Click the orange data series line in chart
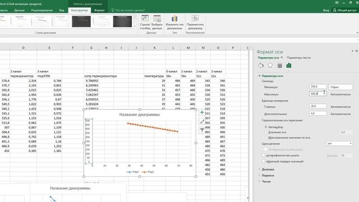 (153, 127)
